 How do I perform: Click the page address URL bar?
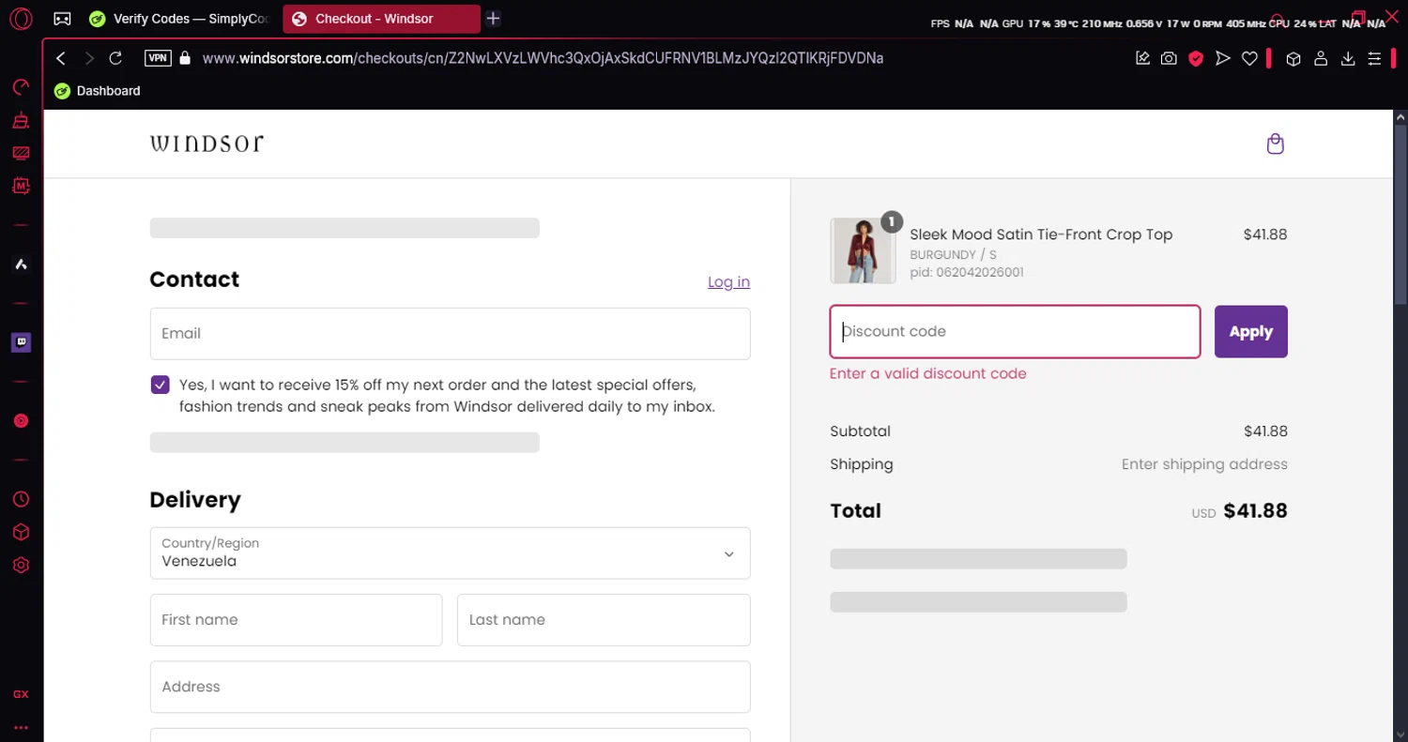(x=543, y=58)
